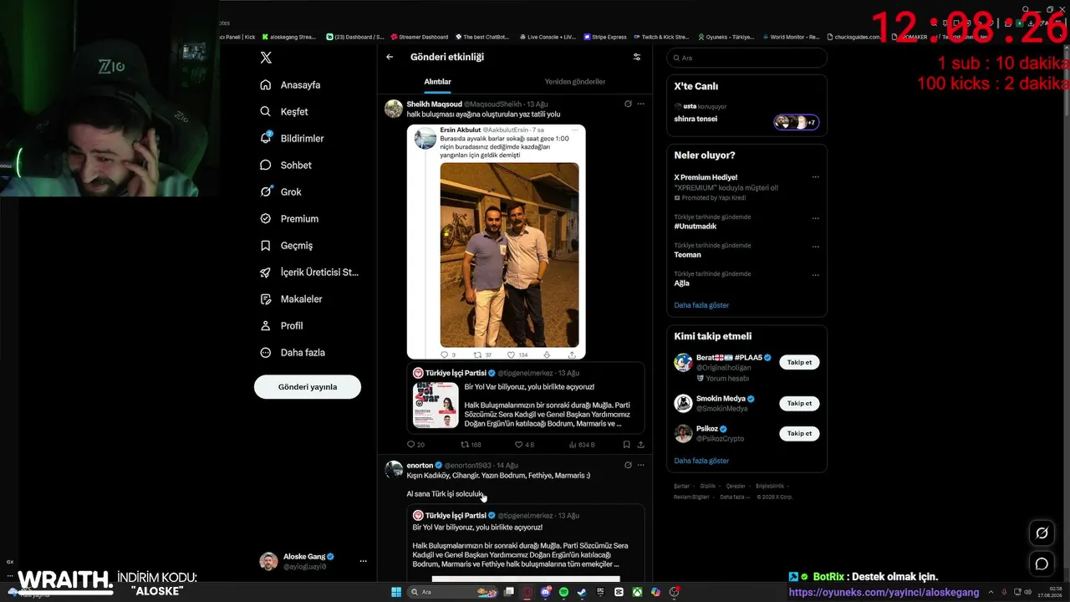The width and height of the screenshot is (1070, 602).
Task: Open Discord from the taskbar
Action: [545, 592]
